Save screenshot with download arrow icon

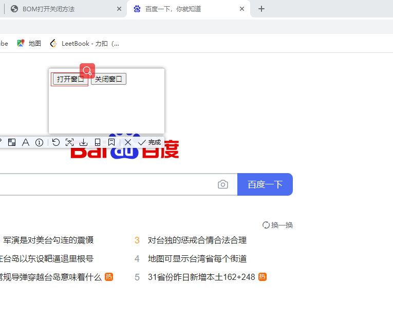coord(83,142)
